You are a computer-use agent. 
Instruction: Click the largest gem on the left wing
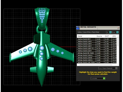(30, 49)
